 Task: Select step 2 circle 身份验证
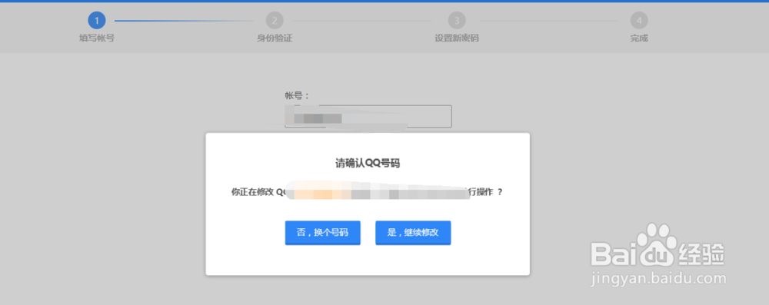point(275,21)
